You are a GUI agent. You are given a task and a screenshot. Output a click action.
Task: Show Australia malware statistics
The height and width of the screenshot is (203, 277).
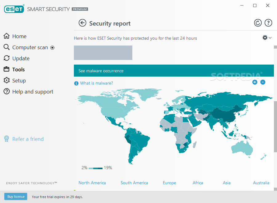[x=261, y=183]
